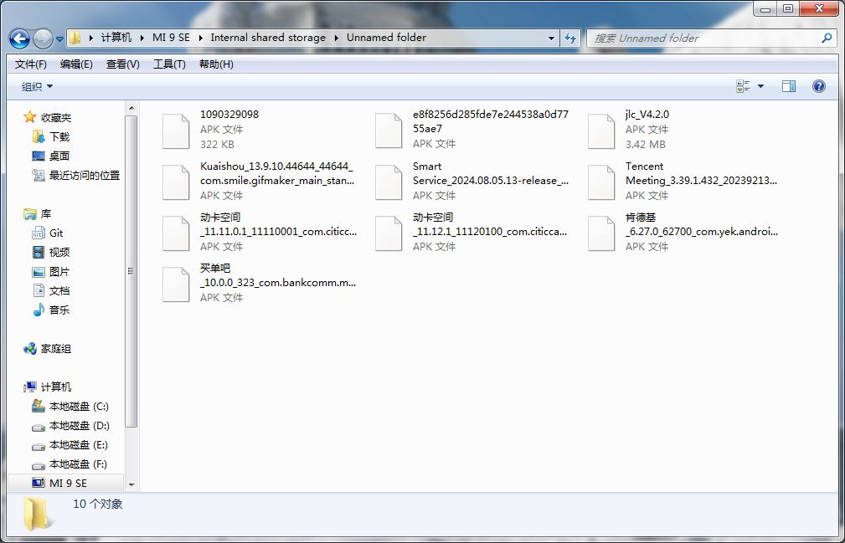Select the MI 9 SE device in sidebar
The width and height of the screenshot is (845, 543).
point(67,484)
